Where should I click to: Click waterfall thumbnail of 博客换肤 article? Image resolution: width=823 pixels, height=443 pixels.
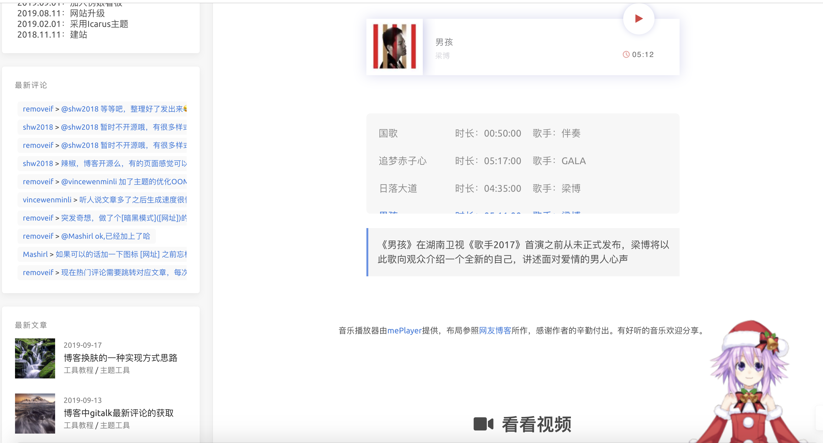coord(35,359)
